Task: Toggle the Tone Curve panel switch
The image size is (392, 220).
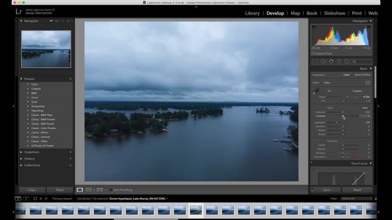Action: pyautogui.click(x=312, y=163)
